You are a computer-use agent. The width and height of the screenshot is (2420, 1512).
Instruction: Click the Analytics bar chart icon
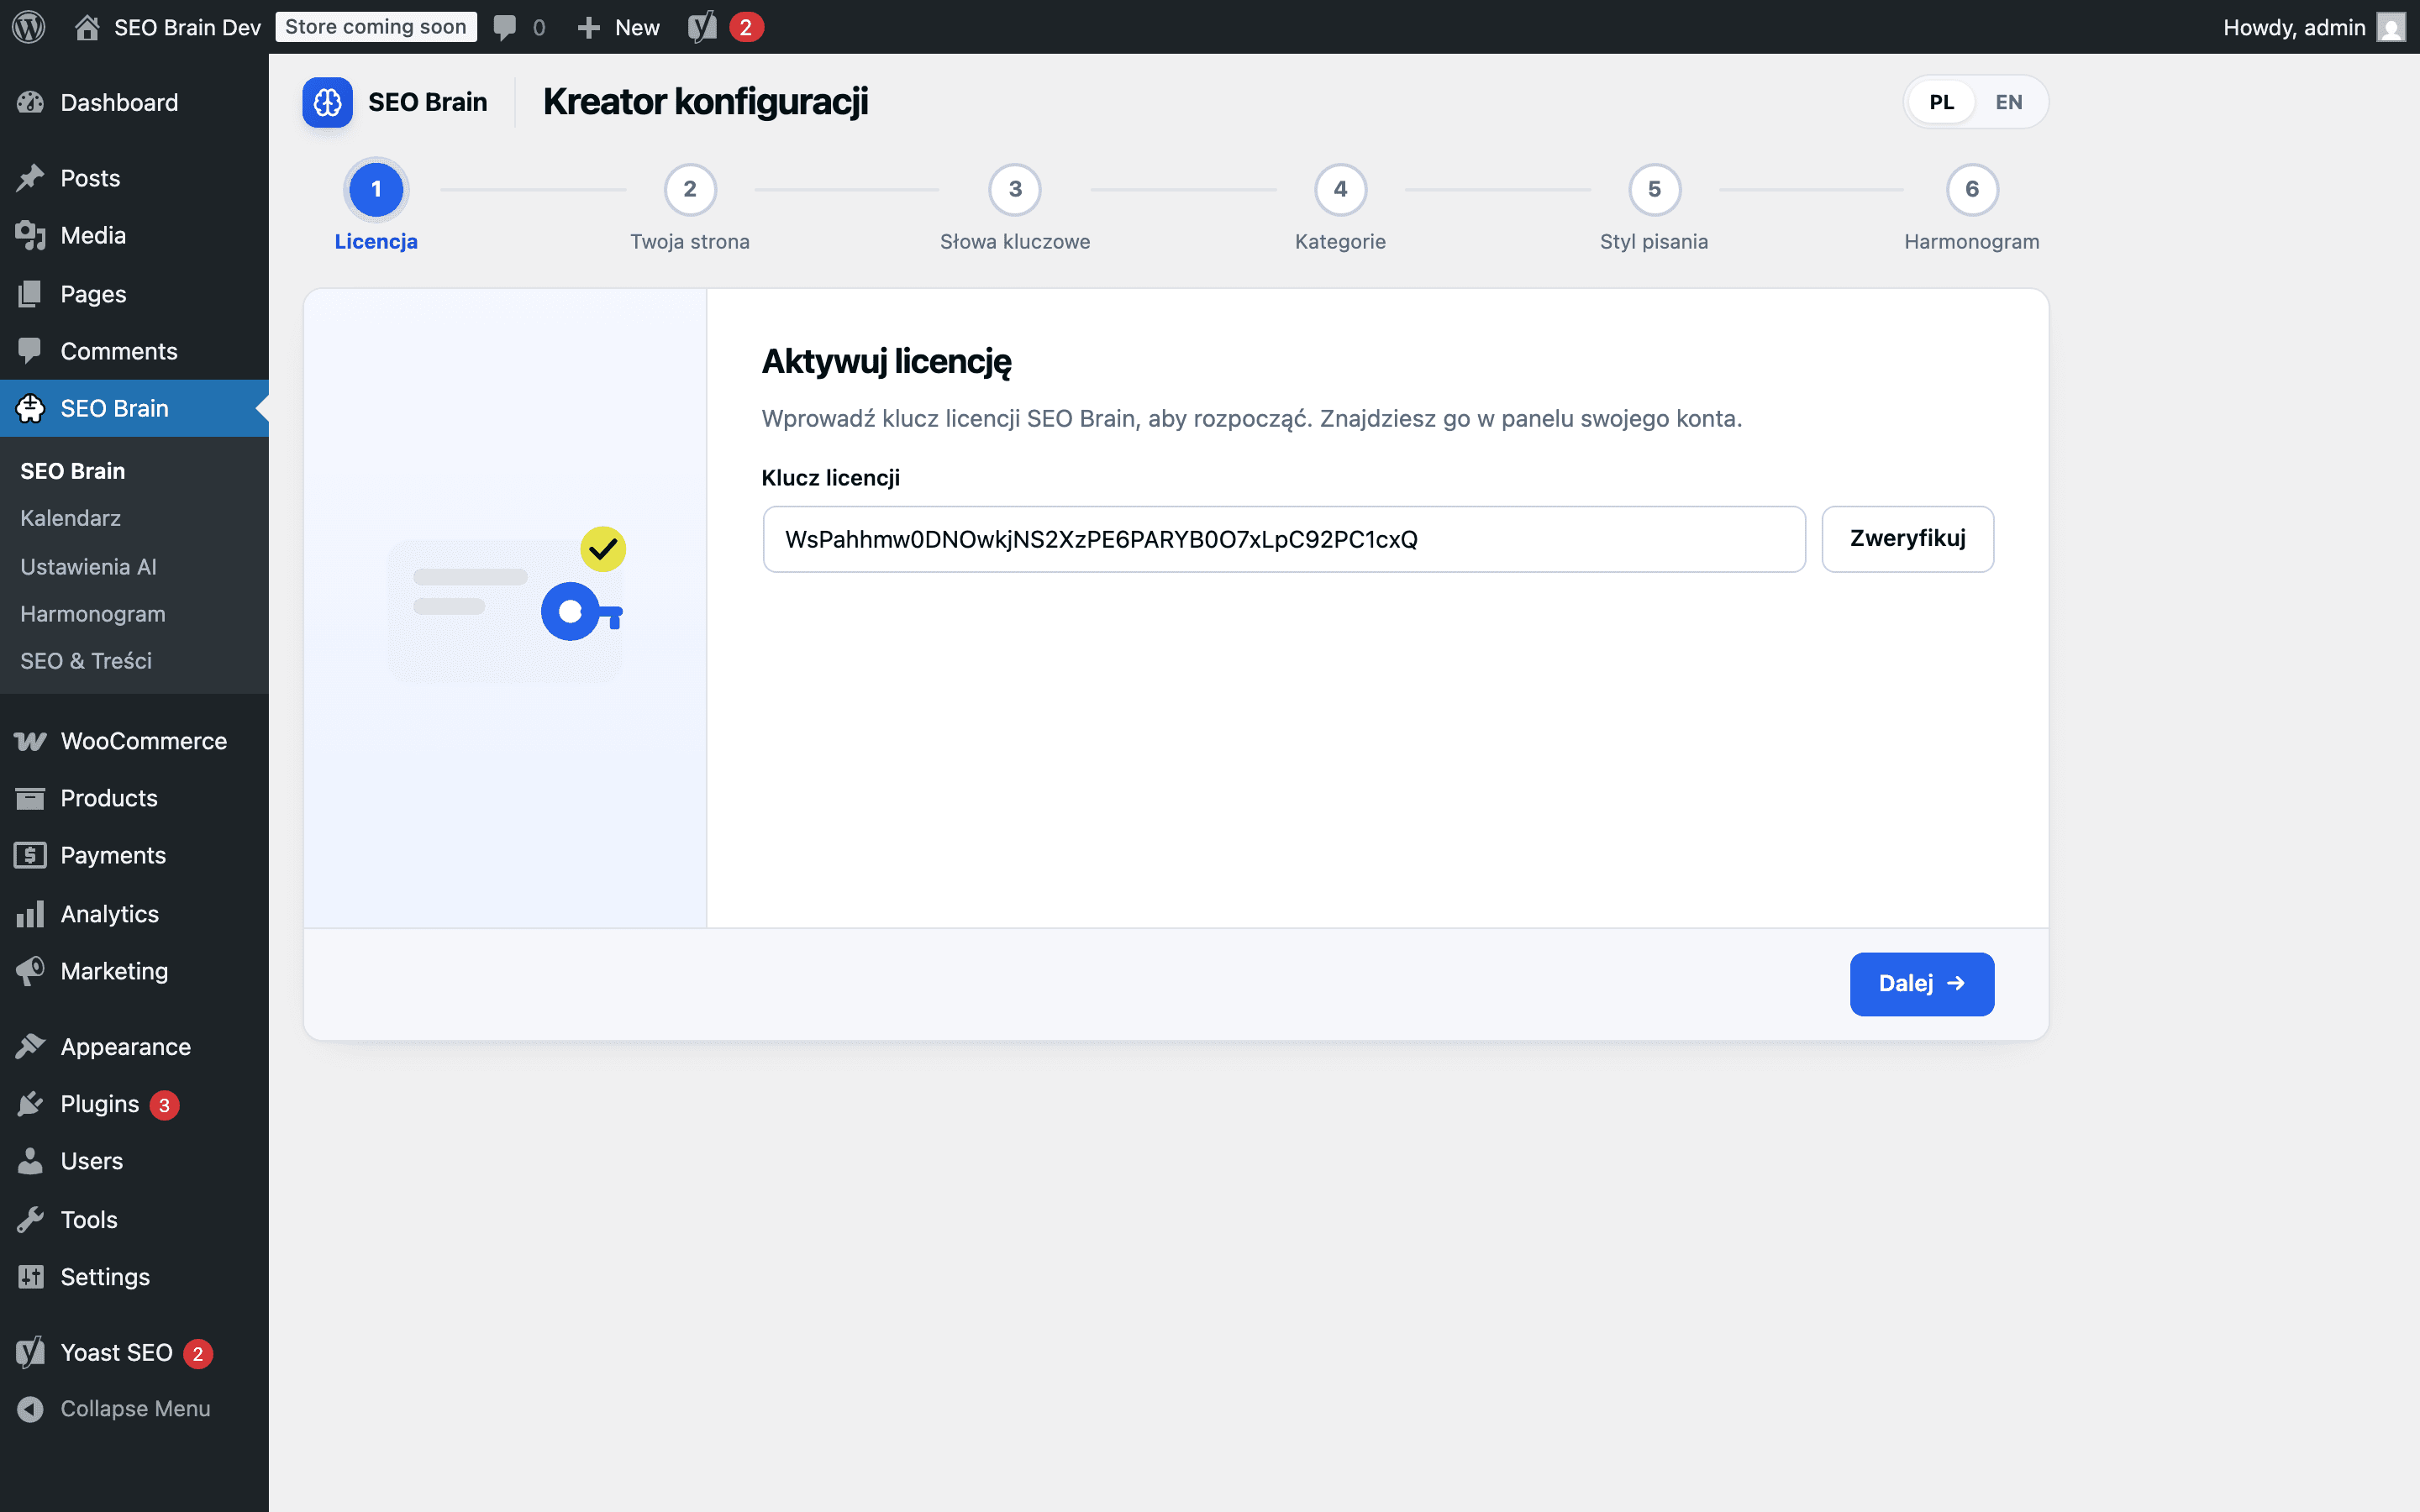[30, 914]
